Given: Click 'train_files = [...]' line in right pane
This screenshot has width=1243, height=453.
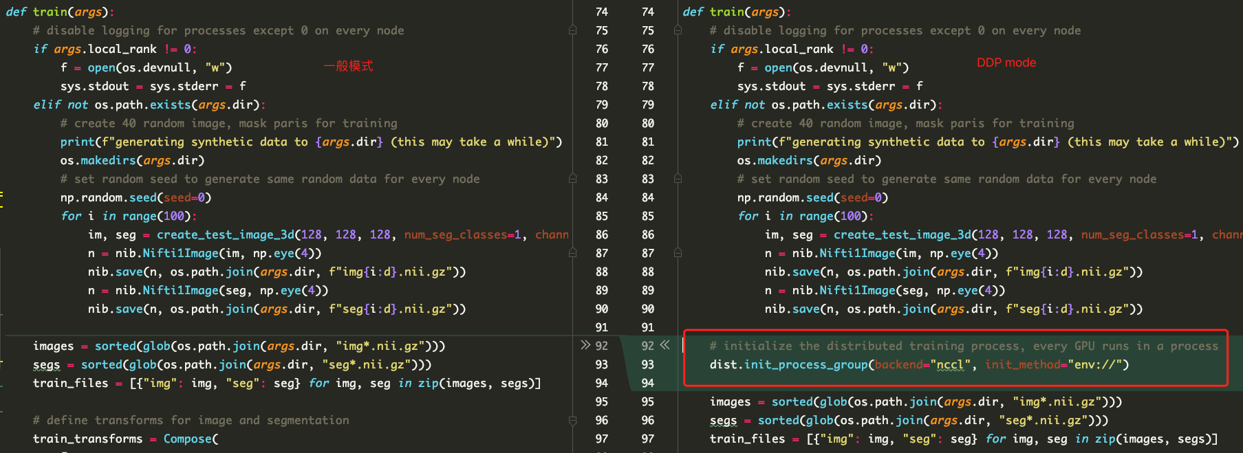Looking at the screenshot, I should point(964,439).
